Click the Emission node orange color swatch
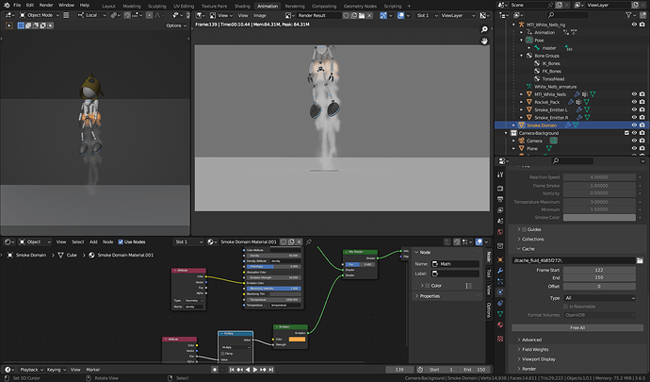 297,340
